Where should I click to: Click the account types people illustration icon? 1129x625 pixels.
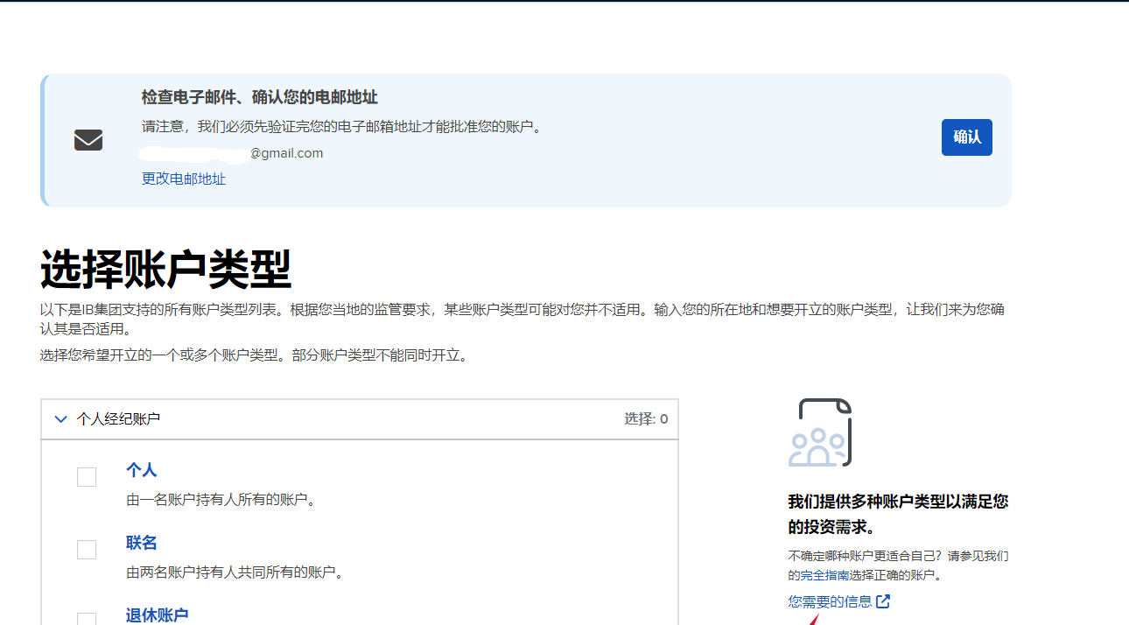tap(820, 433)
